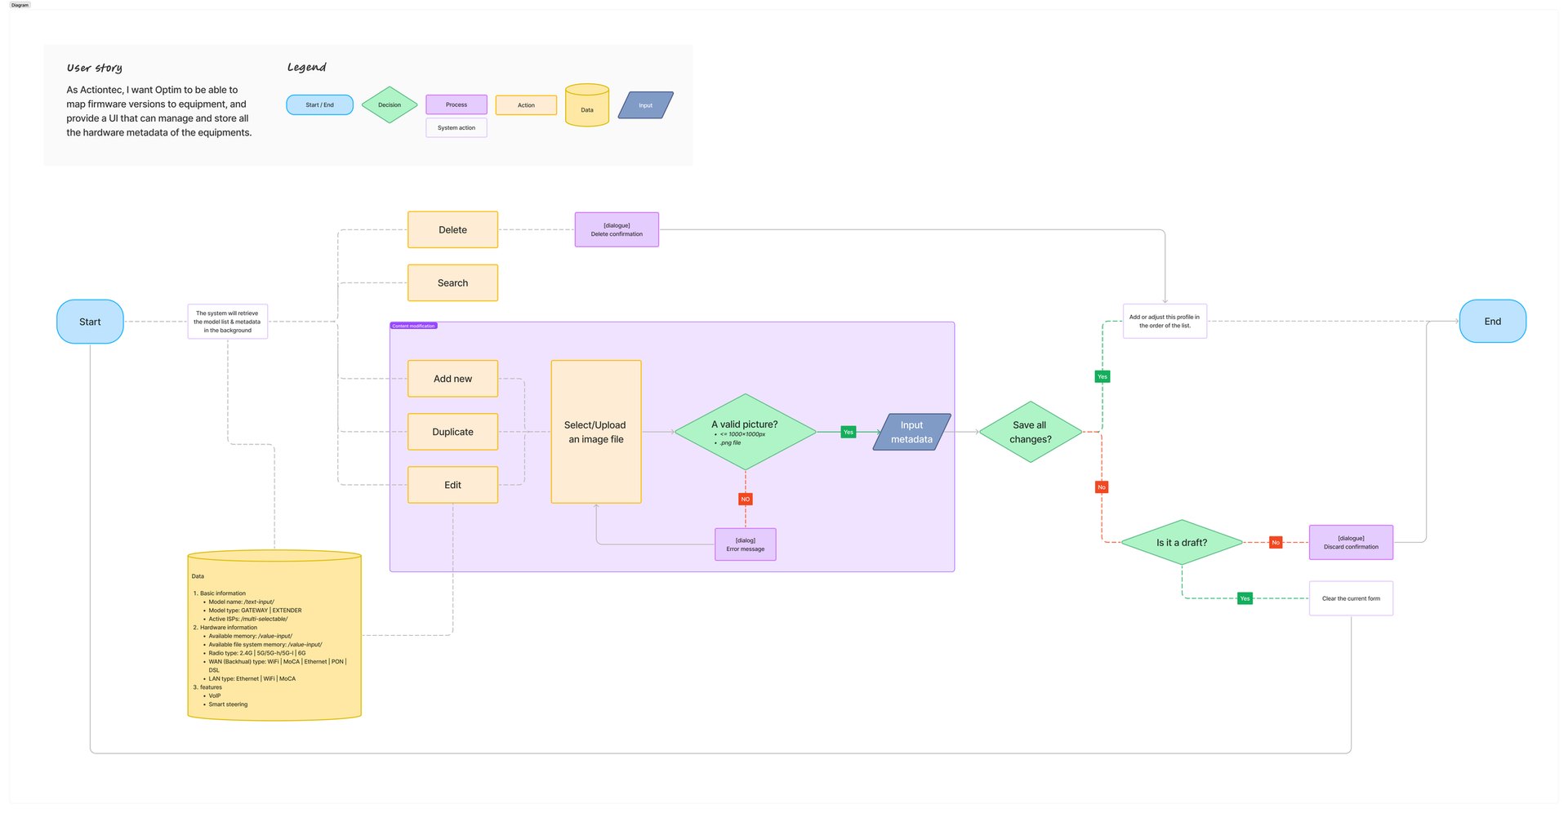Click the 'Smart steering' bullet in Data
The image size is (1568, 813).
(228, 704)
